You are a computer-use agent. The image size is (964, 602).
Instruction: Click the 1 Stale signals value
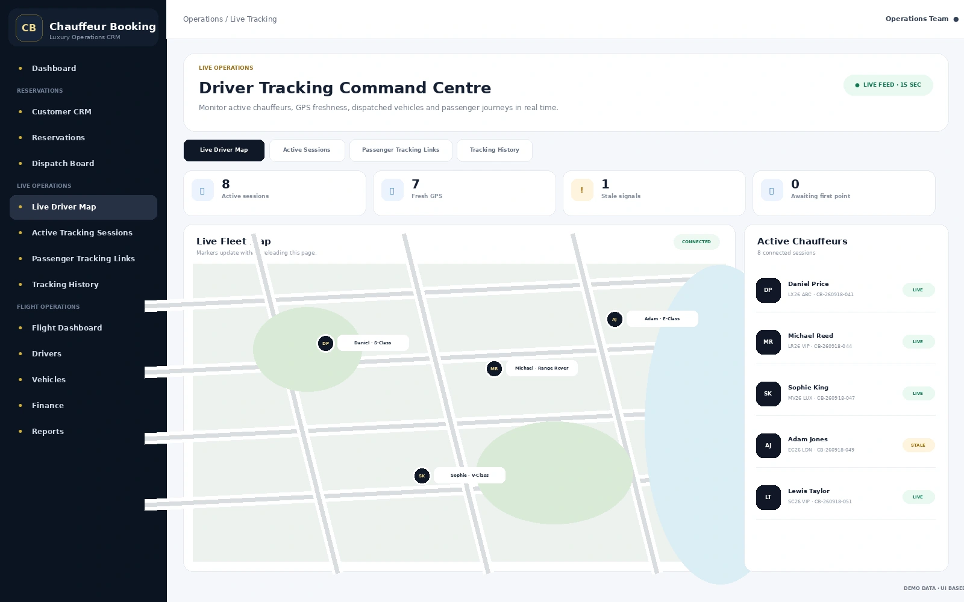(606, 184)
